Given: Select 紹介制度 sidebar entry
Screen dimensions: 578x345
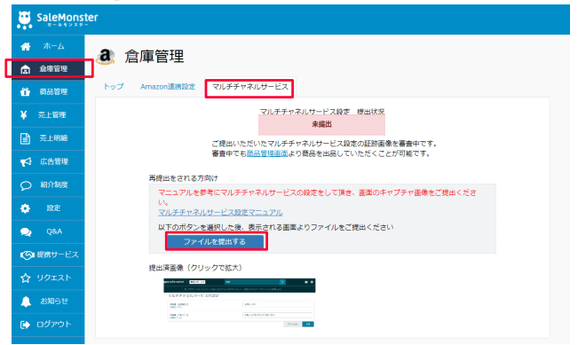Looking at the screenshot, I should pyautogui.click(x=54, y=184).
